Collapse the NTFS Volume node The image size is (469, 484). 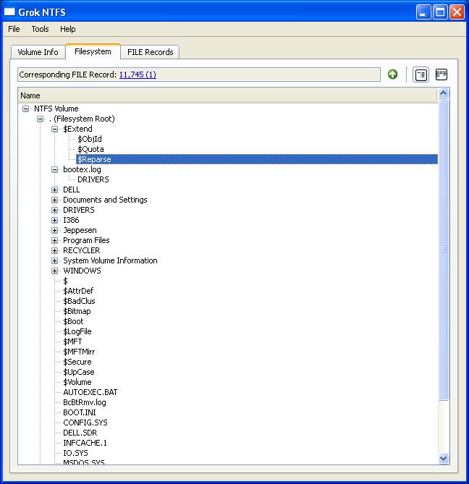[26, 109]
